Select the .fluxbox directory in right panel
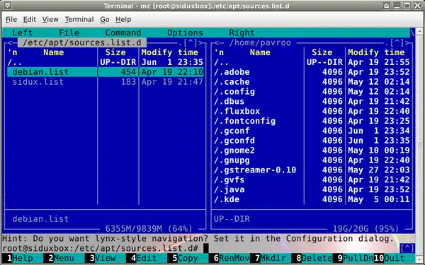425x265 pixels. point(312,111)
